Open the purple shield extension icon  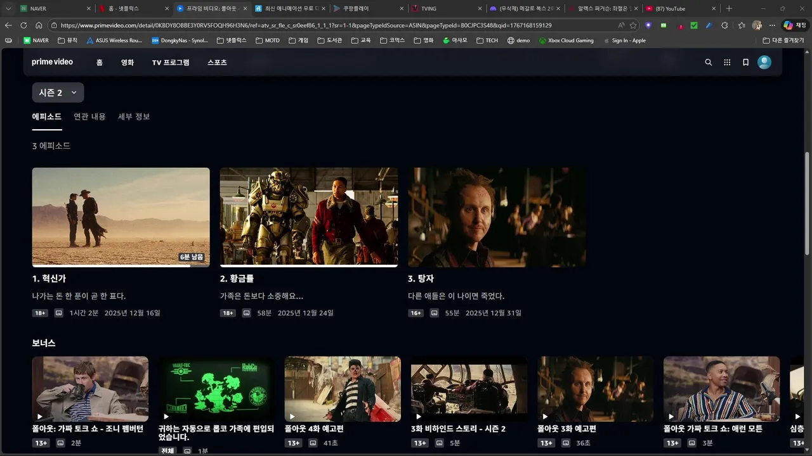(x=648, y=25)
